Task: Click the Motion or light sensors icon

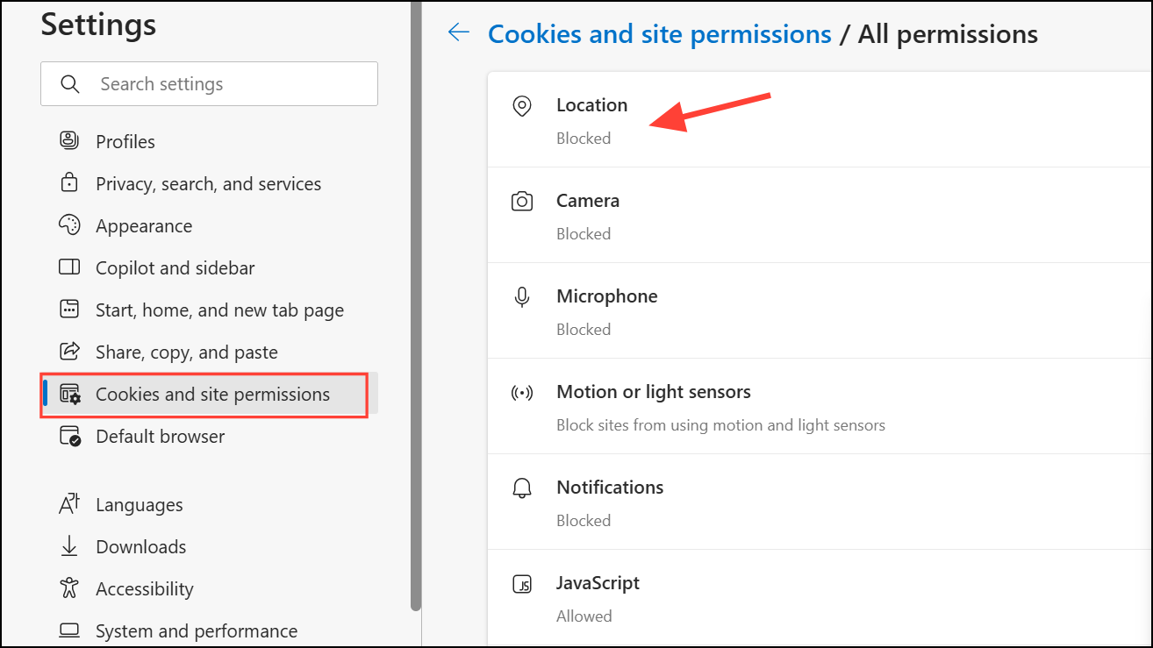Action: [x=522, y=393]
